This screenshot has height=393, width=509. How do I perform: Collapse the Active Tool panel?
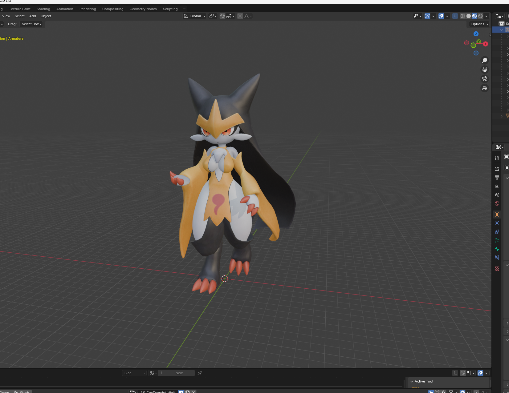(412, 381)
